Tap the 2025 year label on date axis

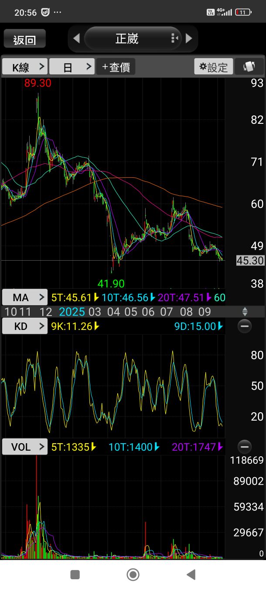[72, 312]
